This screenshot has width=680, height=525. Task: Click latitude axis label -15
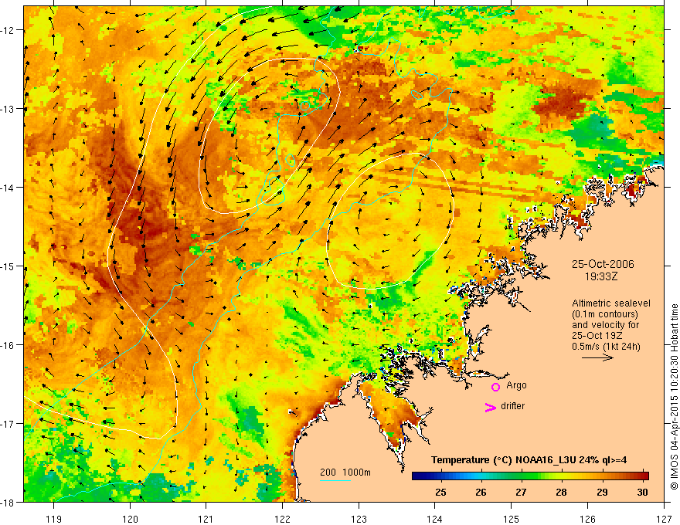8,266
